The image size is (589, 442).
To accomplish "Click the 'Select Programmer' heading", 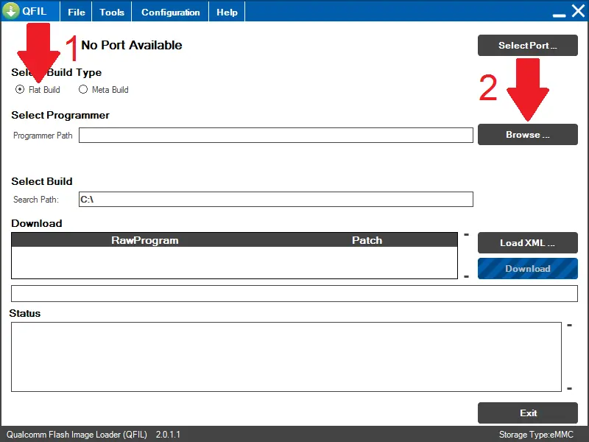I will (x=60, y=115).
